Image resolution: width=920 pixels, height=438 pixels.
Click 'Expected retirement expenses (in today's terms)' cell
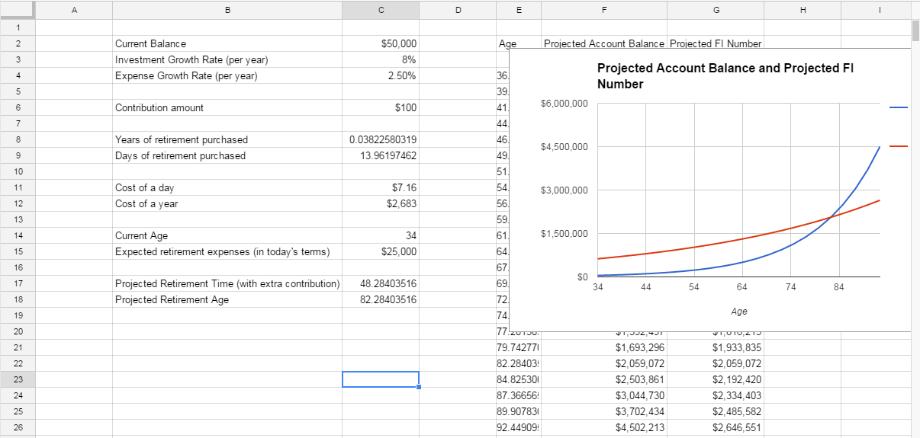click(x=227, y=251)
